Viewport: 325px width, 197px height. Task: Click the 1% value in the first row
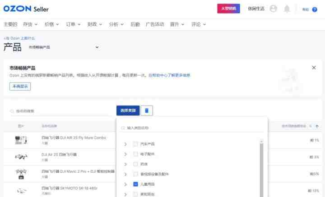pyautogui.click(x=314, y=140)
